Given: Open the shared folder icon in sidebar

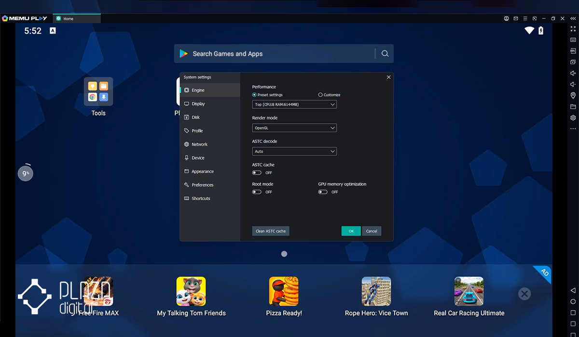Looking at the screenshot, I should pos(573,106).
